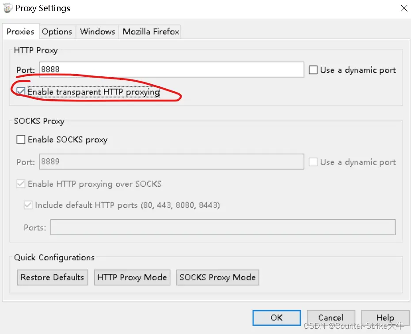Toggle Enable HTTP proxying over SOCKS
The image size is (411, 334).
tap(21, 184)
